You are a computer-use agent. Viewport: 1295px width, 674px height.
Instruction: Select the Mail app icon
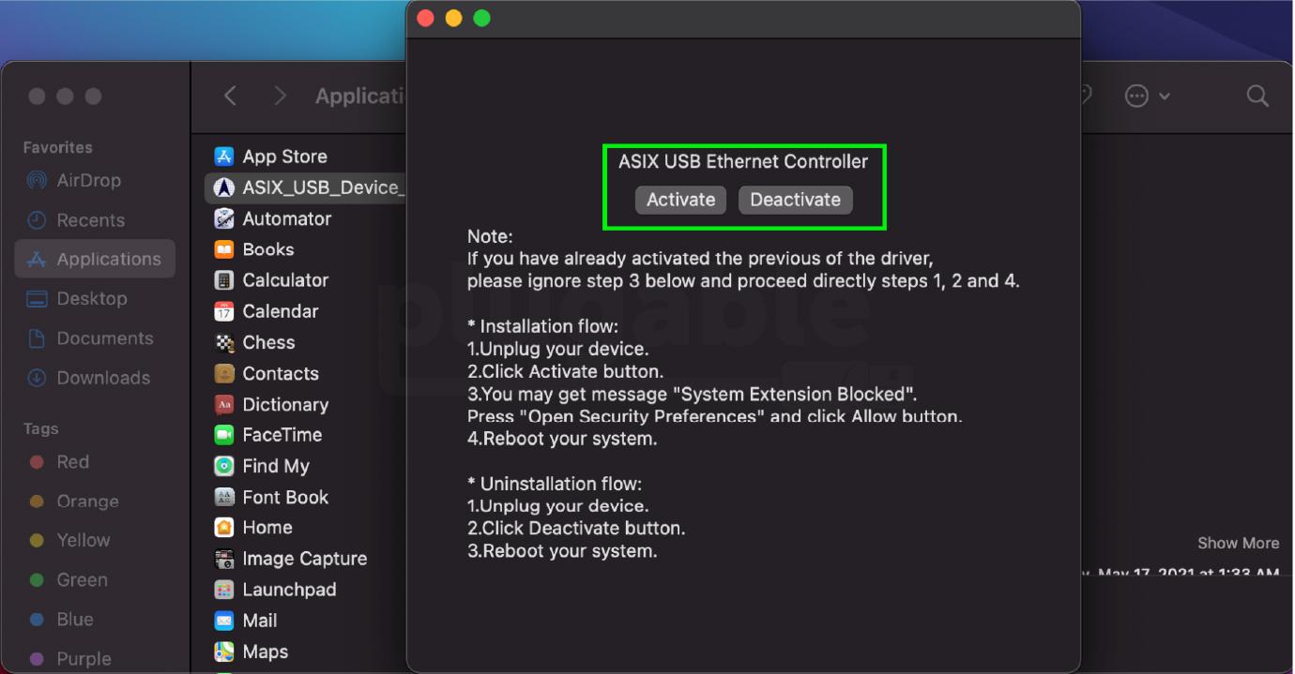(x=223, y=621)
